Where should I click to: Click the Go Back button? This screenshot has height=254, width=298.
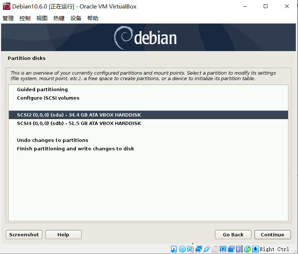click(x=233, y=235)
